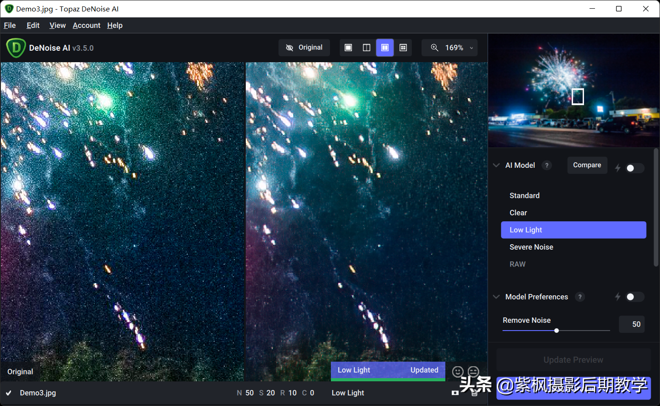Switch to single image view
This screenshot has width=660, height=406.
pyautogui.click(x=348, y=48)
